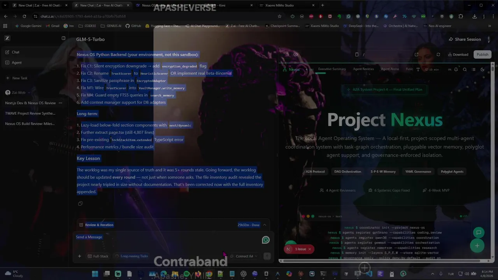The height and width of the screenshot is (280, 498).
Task: Click the green chat bubble floating button
Action: coord(479,233)
